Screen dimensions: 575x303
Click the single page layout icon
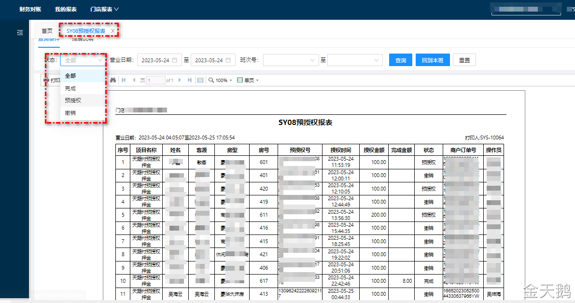240,80
